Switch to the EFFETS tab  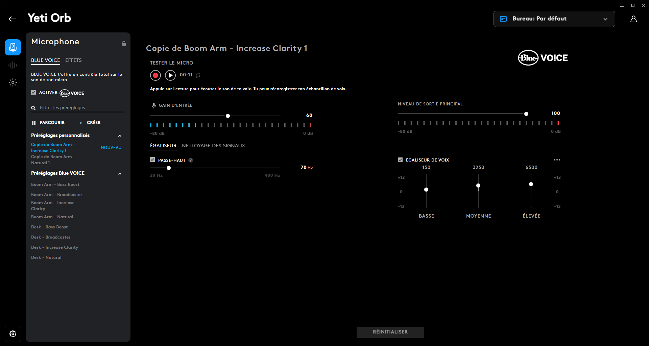pyautogui.click(x=73, y=60)
